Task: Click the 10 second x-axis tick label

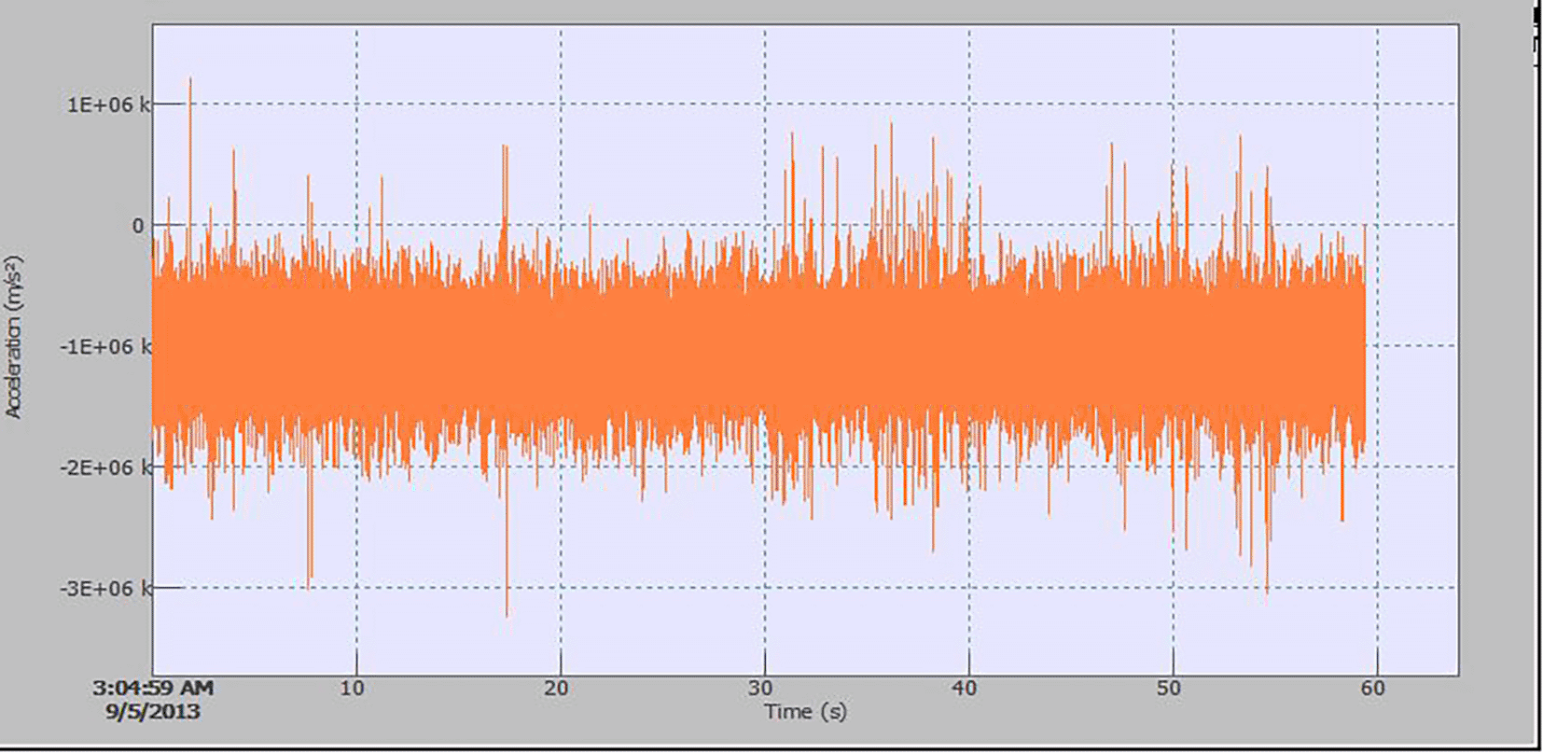Action: click(x=352, y=689)
